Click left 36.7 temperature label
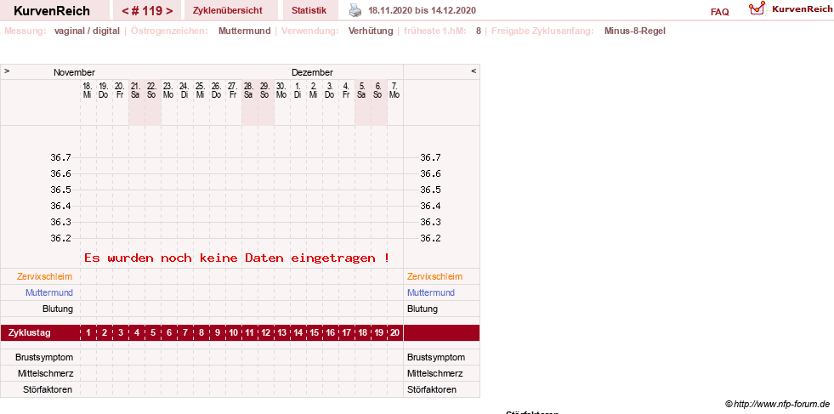 (x=60, y=157)
